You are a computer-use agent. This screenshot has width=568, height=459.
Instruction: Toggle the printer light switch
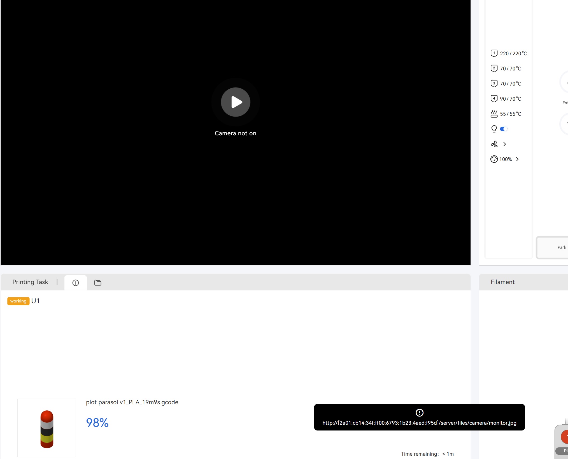point(504,129)
